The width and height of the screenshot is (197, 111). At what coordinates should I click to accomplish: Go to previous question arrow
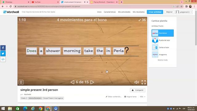(x=72, y=82)
